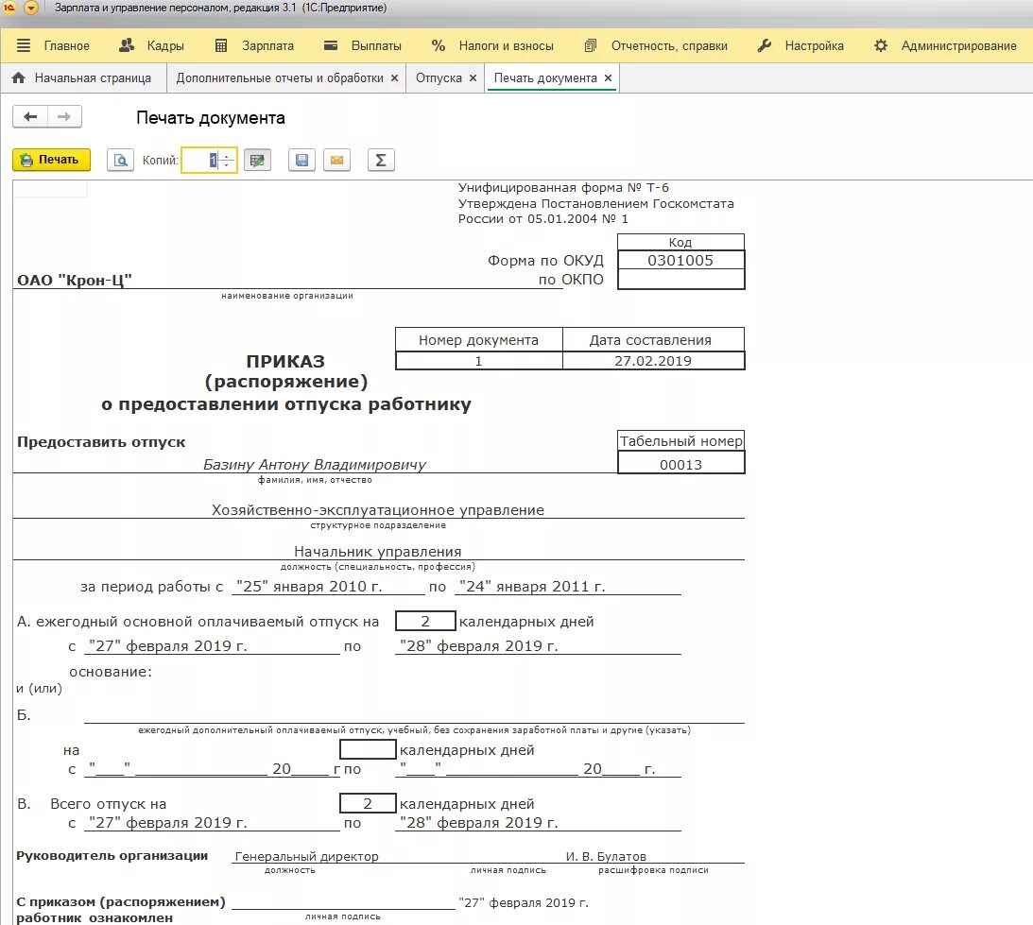Save document with the floppy disk icon
Screen dimensions: 1033x925
[301, 160]
